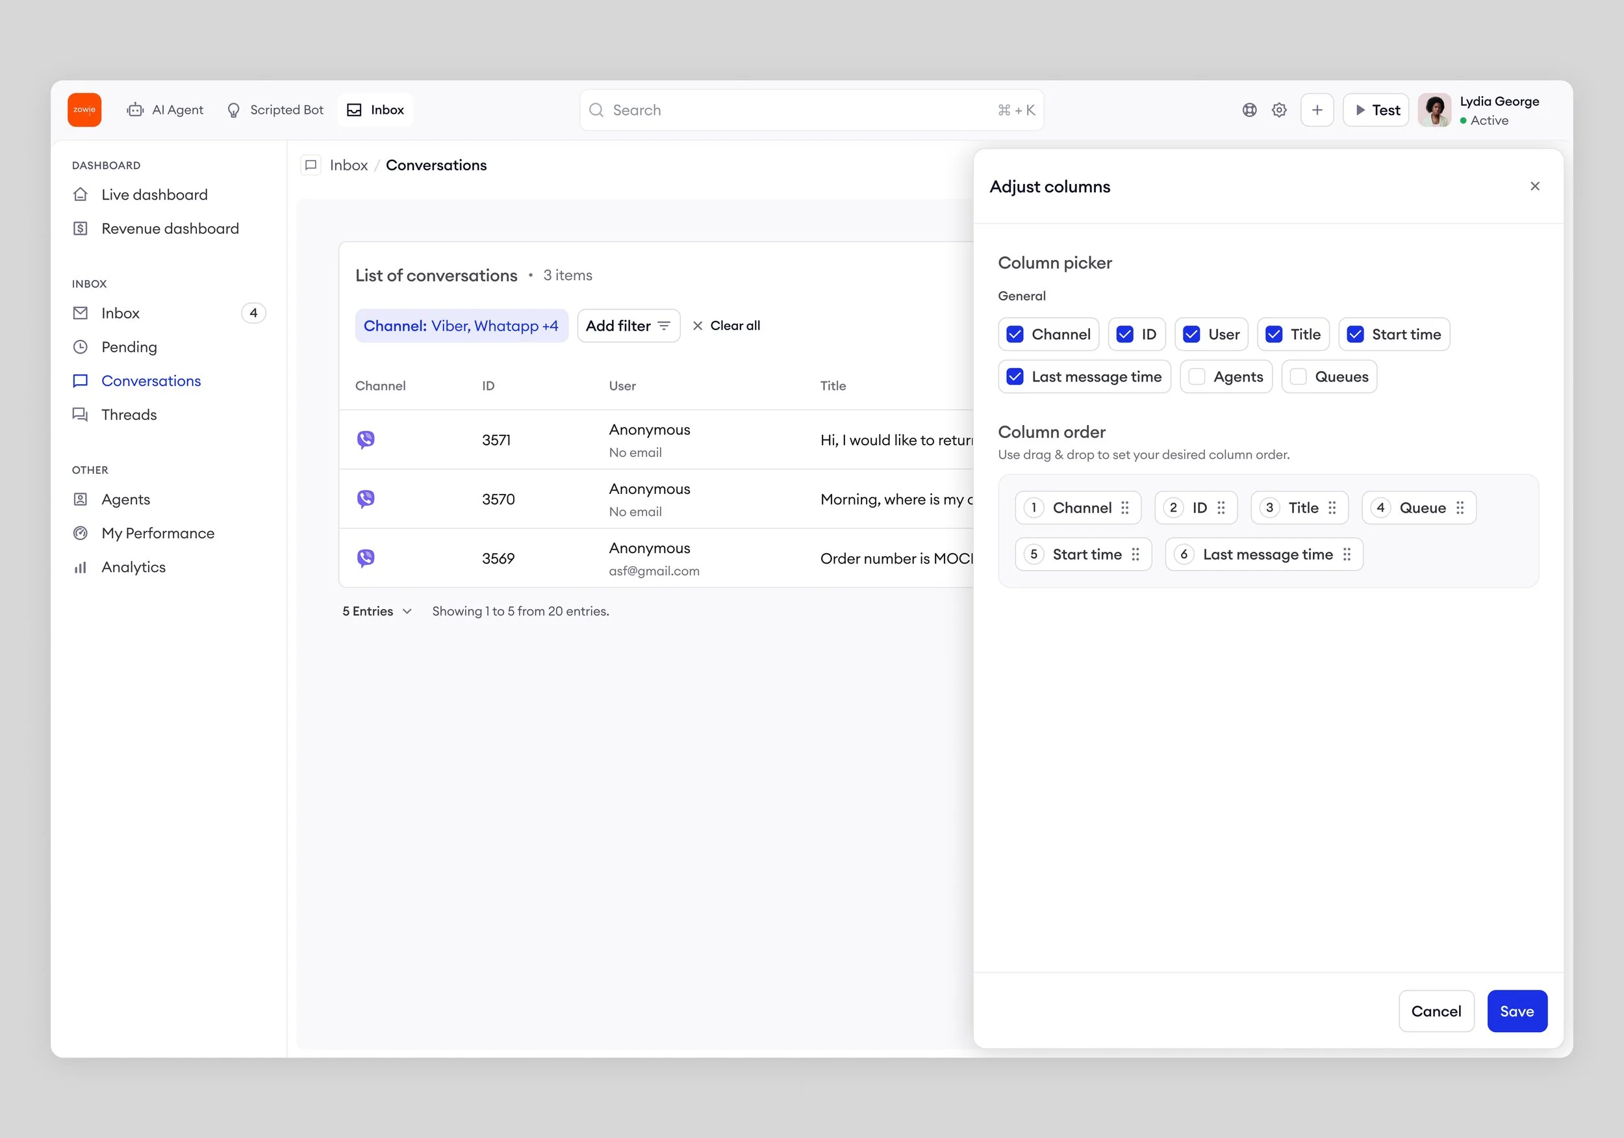Check the Queues column checkbox
The width and height of the screenshot is (1624, 1138).
click(1298, 376)
